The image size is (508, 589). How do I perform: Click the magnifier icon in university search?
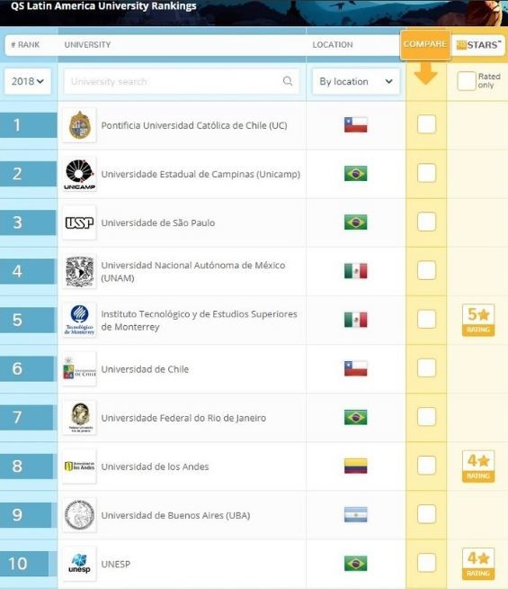(x=288, y=81)
